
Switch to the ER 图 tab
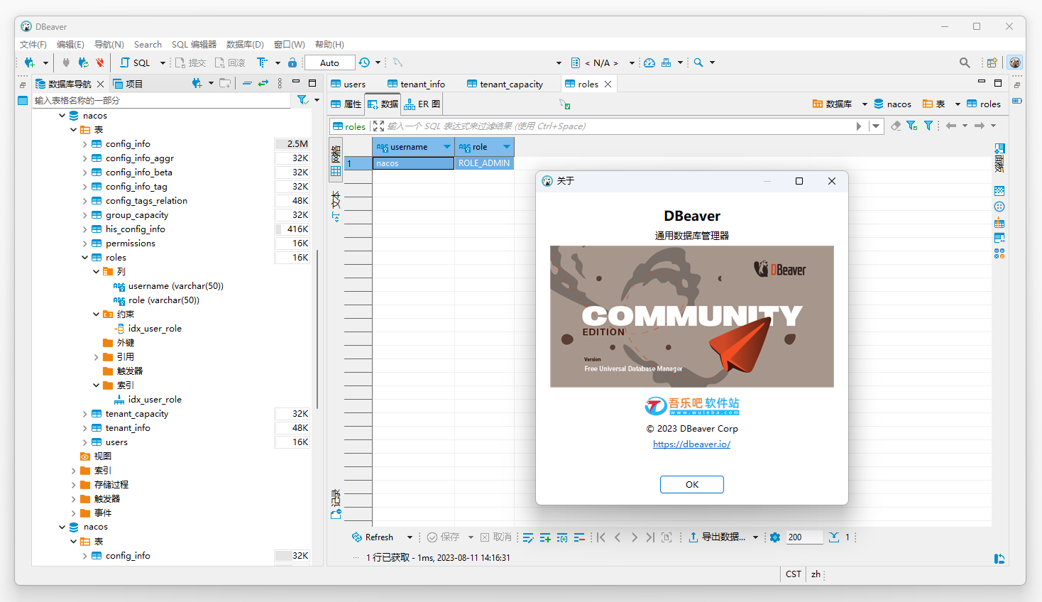coord(422,104)
